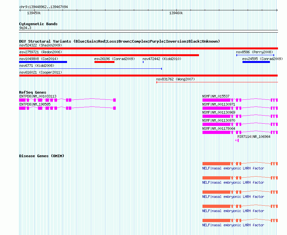This screenshot has width=287, height=235.
Task: Click the NSMF|NM_001130969 transcript label
Action: point(219,112)
